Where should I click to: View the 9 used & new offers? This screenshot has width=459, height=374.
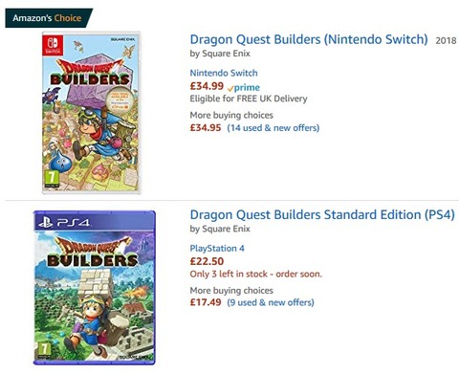pos(271,302)
